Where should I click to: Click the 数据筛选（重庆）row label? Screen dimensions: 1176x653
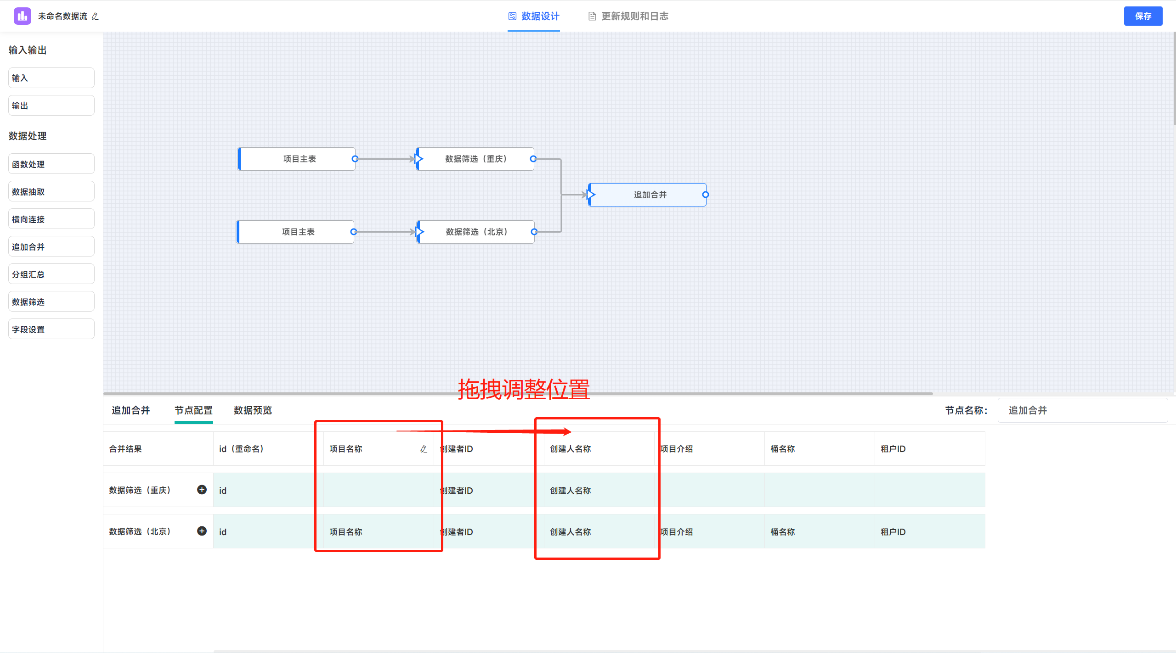pyautogui.click(x=140, y=490)
